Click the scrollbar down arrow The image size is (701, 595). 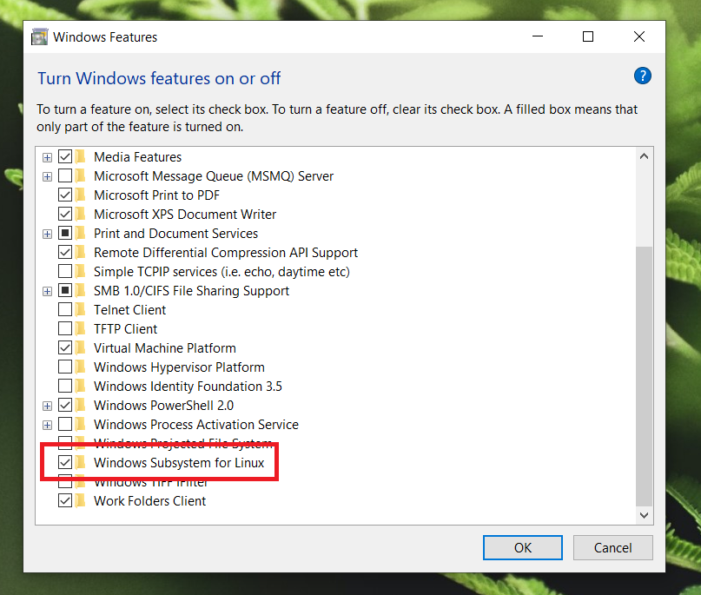click(644, 515)
